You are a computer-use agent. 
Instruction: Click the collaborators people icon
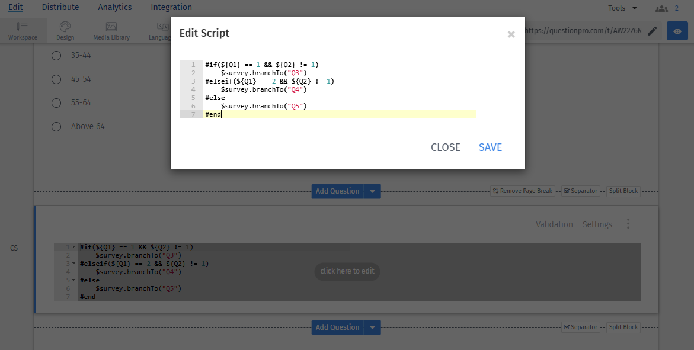click(661, 8)
